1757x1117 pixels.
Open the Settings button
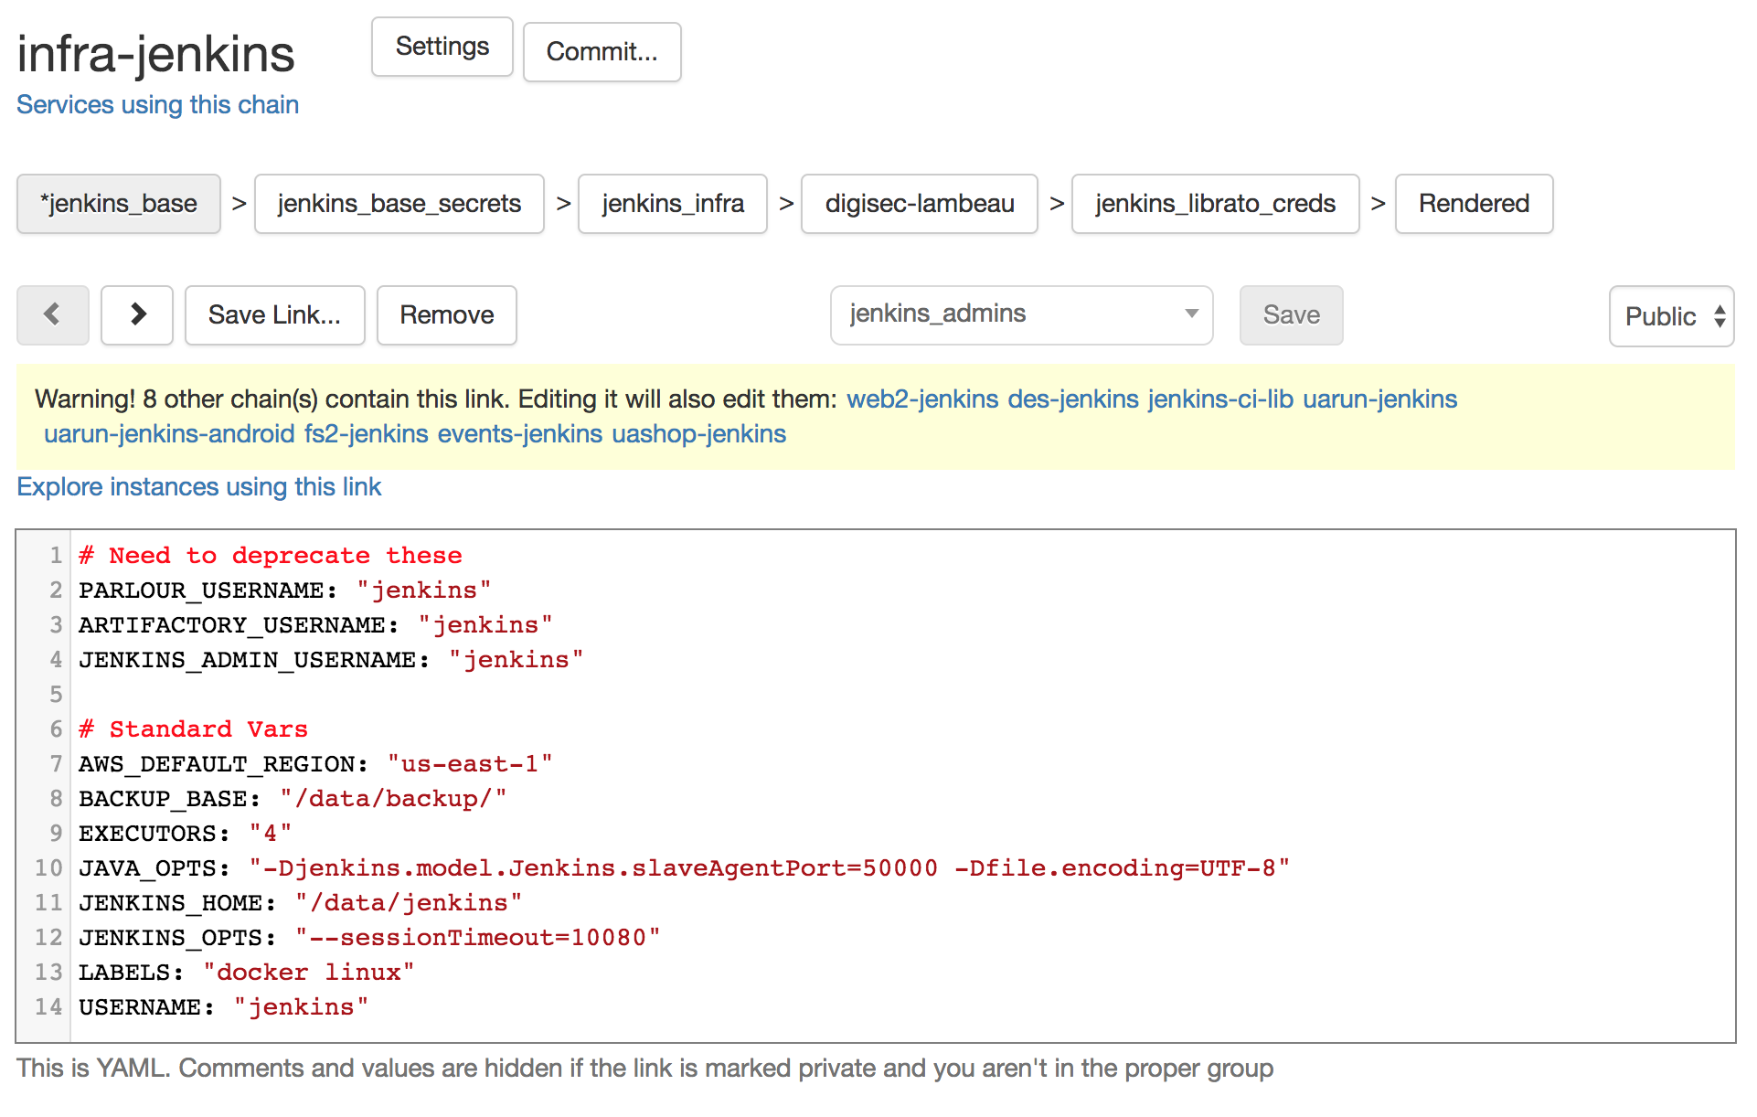pos(442,47)
